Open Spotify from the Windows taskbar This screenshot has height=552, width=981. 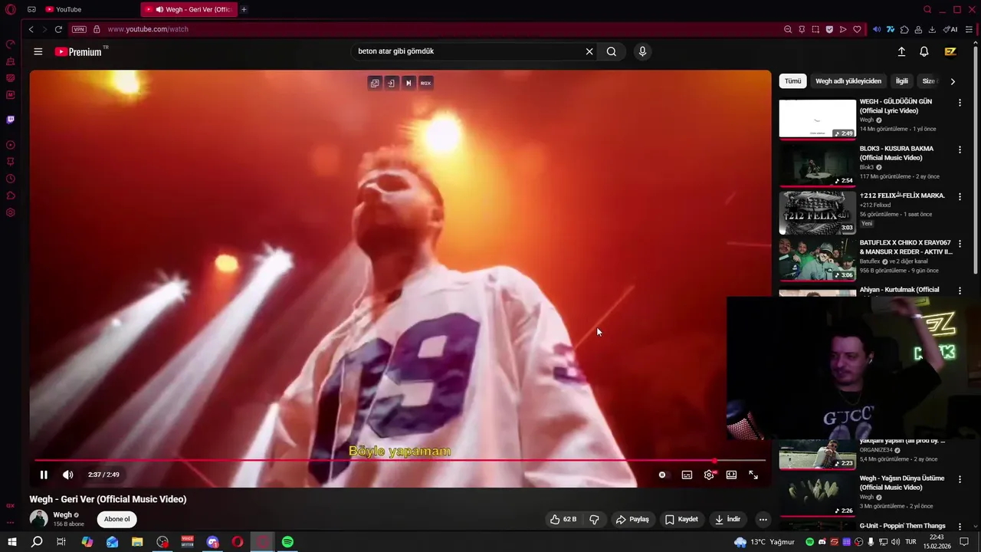(287, 542)
